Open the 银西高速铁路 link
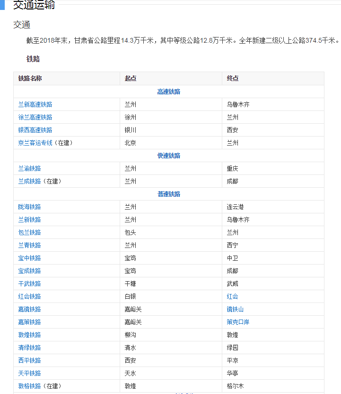341x394 pixels. coord(35,130)
